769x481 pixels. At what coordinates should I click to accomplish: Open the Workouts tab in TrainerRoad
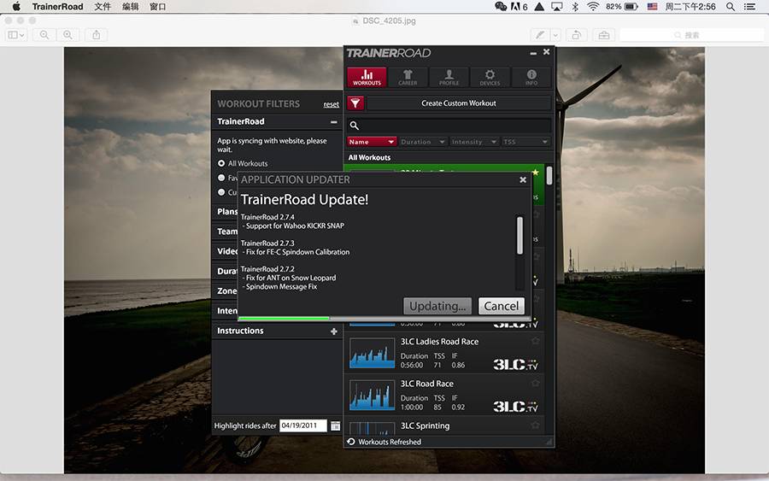[x=367, y=78]
